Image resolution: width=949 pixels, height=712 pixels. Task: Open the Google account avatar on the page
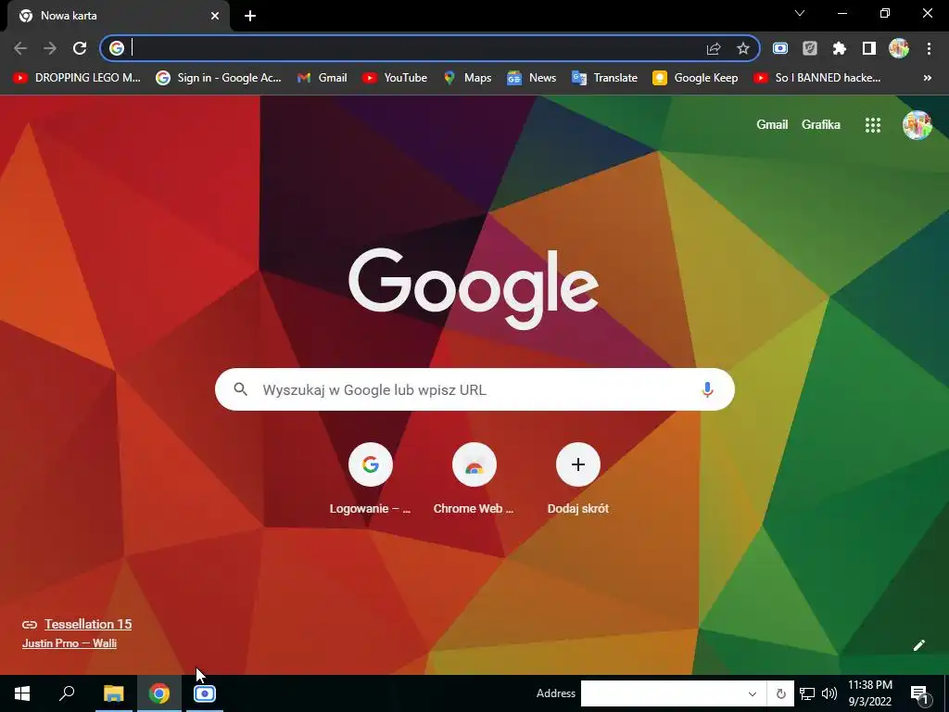tap(917, 125)
